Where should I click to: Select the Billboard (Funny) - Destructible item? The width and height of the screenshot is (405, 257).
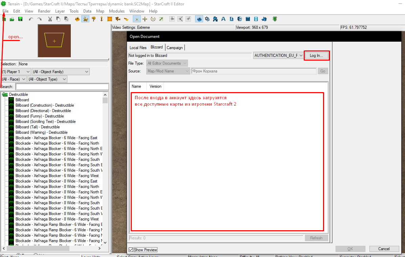(40, 116)
